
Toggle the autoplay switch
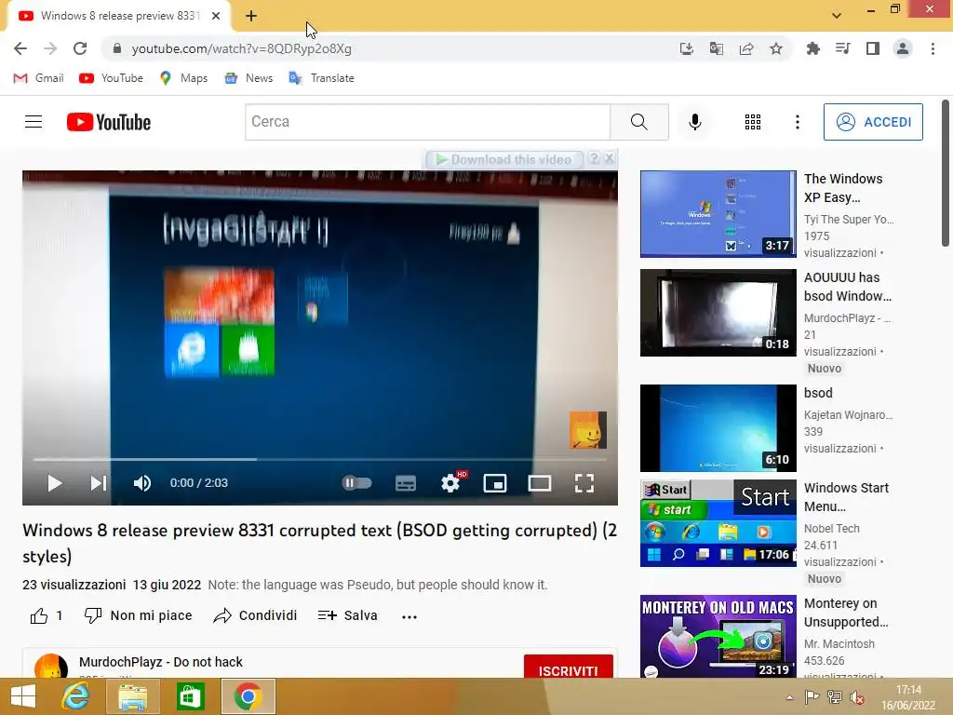click(x=356, y=483)
